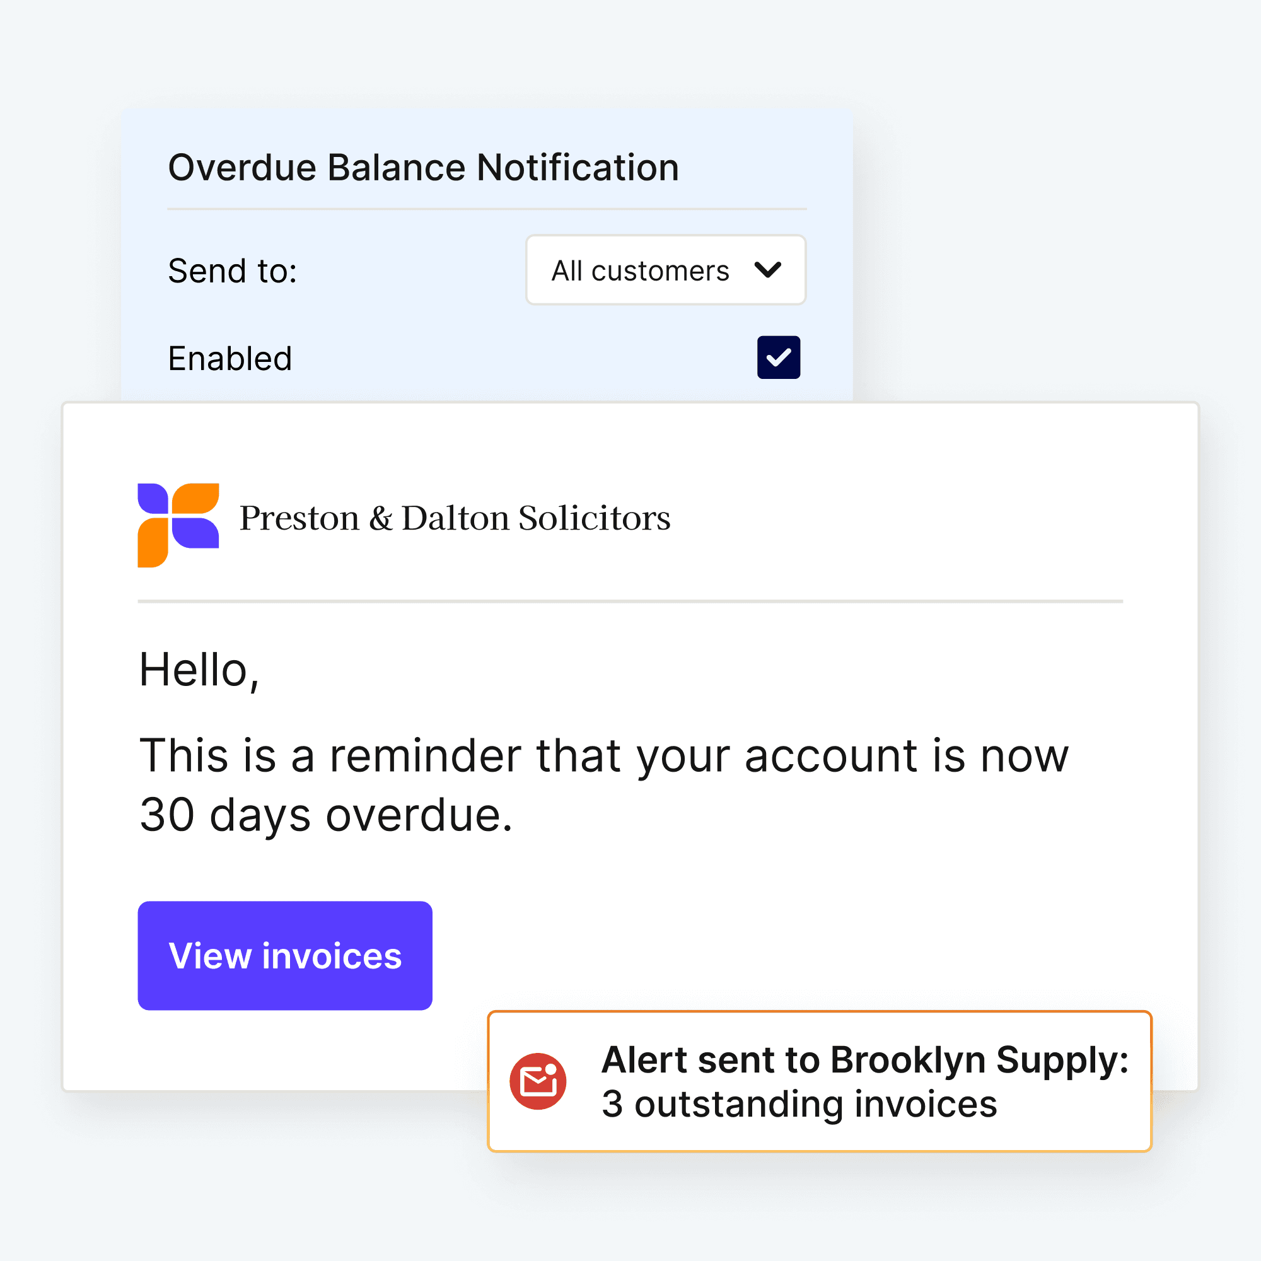This screenshot has height=1261, width=1261.
Task: Click the "3 outstanding invoices" text
Action: click(799, 1105)
